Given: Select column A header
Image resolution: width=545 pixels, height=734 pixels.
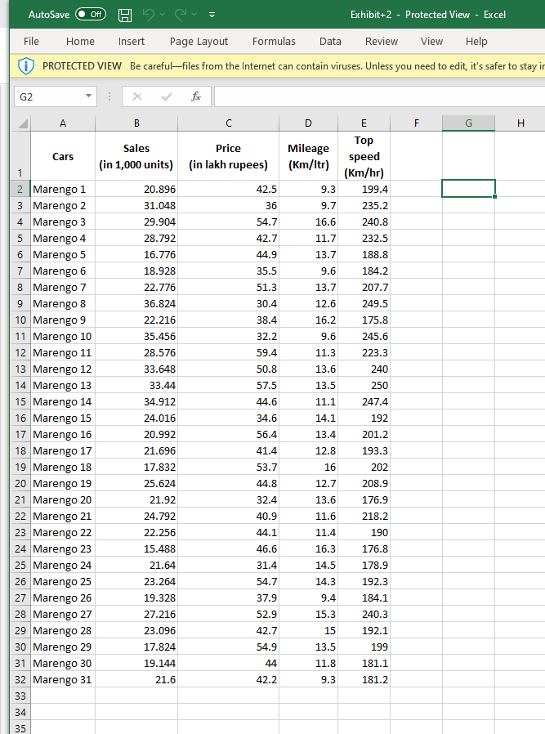Looking at the screenshot, I should click(63, 123).
